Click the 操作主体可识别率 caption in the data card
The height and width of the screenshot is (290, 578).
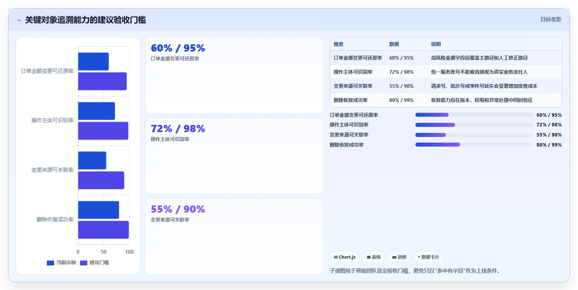pos(170,139)
